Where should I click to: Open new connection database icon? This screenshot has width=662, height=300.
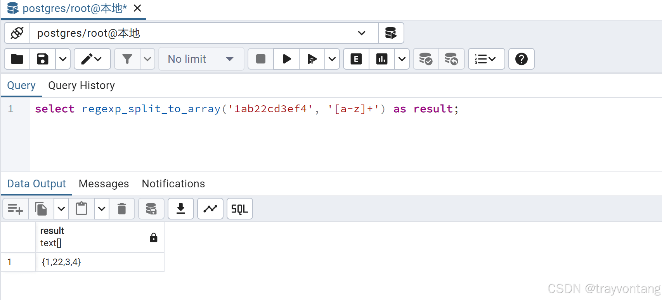point(391,33)
